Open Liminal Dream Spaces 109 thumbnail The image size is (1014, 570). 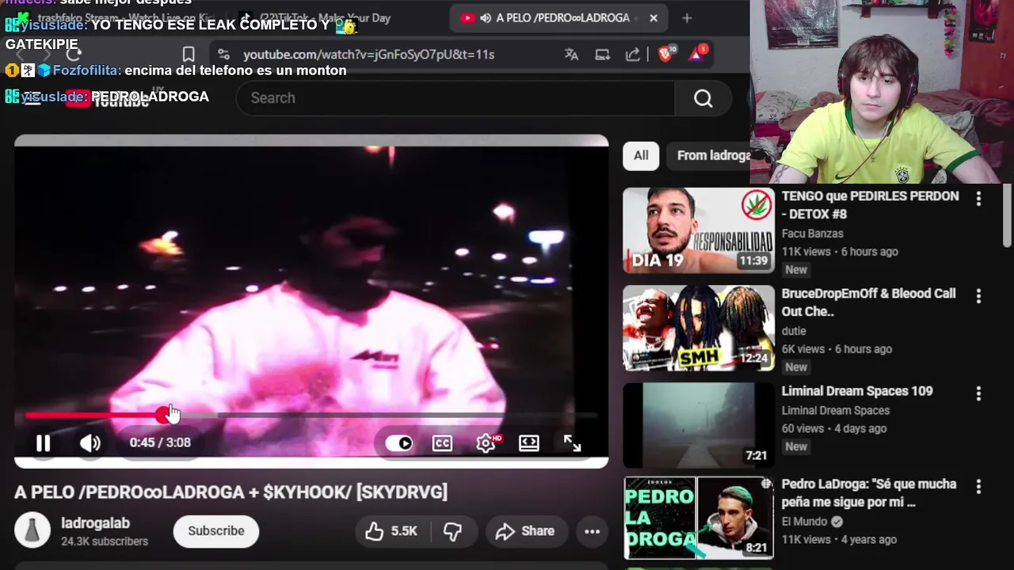point(699,425)
